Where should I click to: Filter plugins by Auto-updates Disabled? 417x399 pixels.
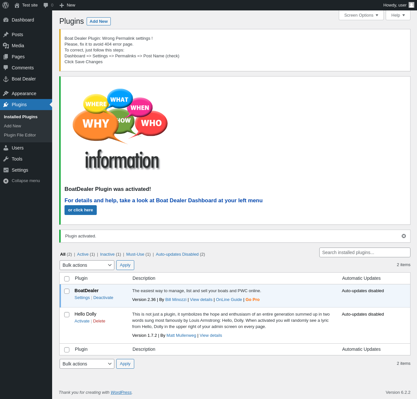tap(177, 254)
